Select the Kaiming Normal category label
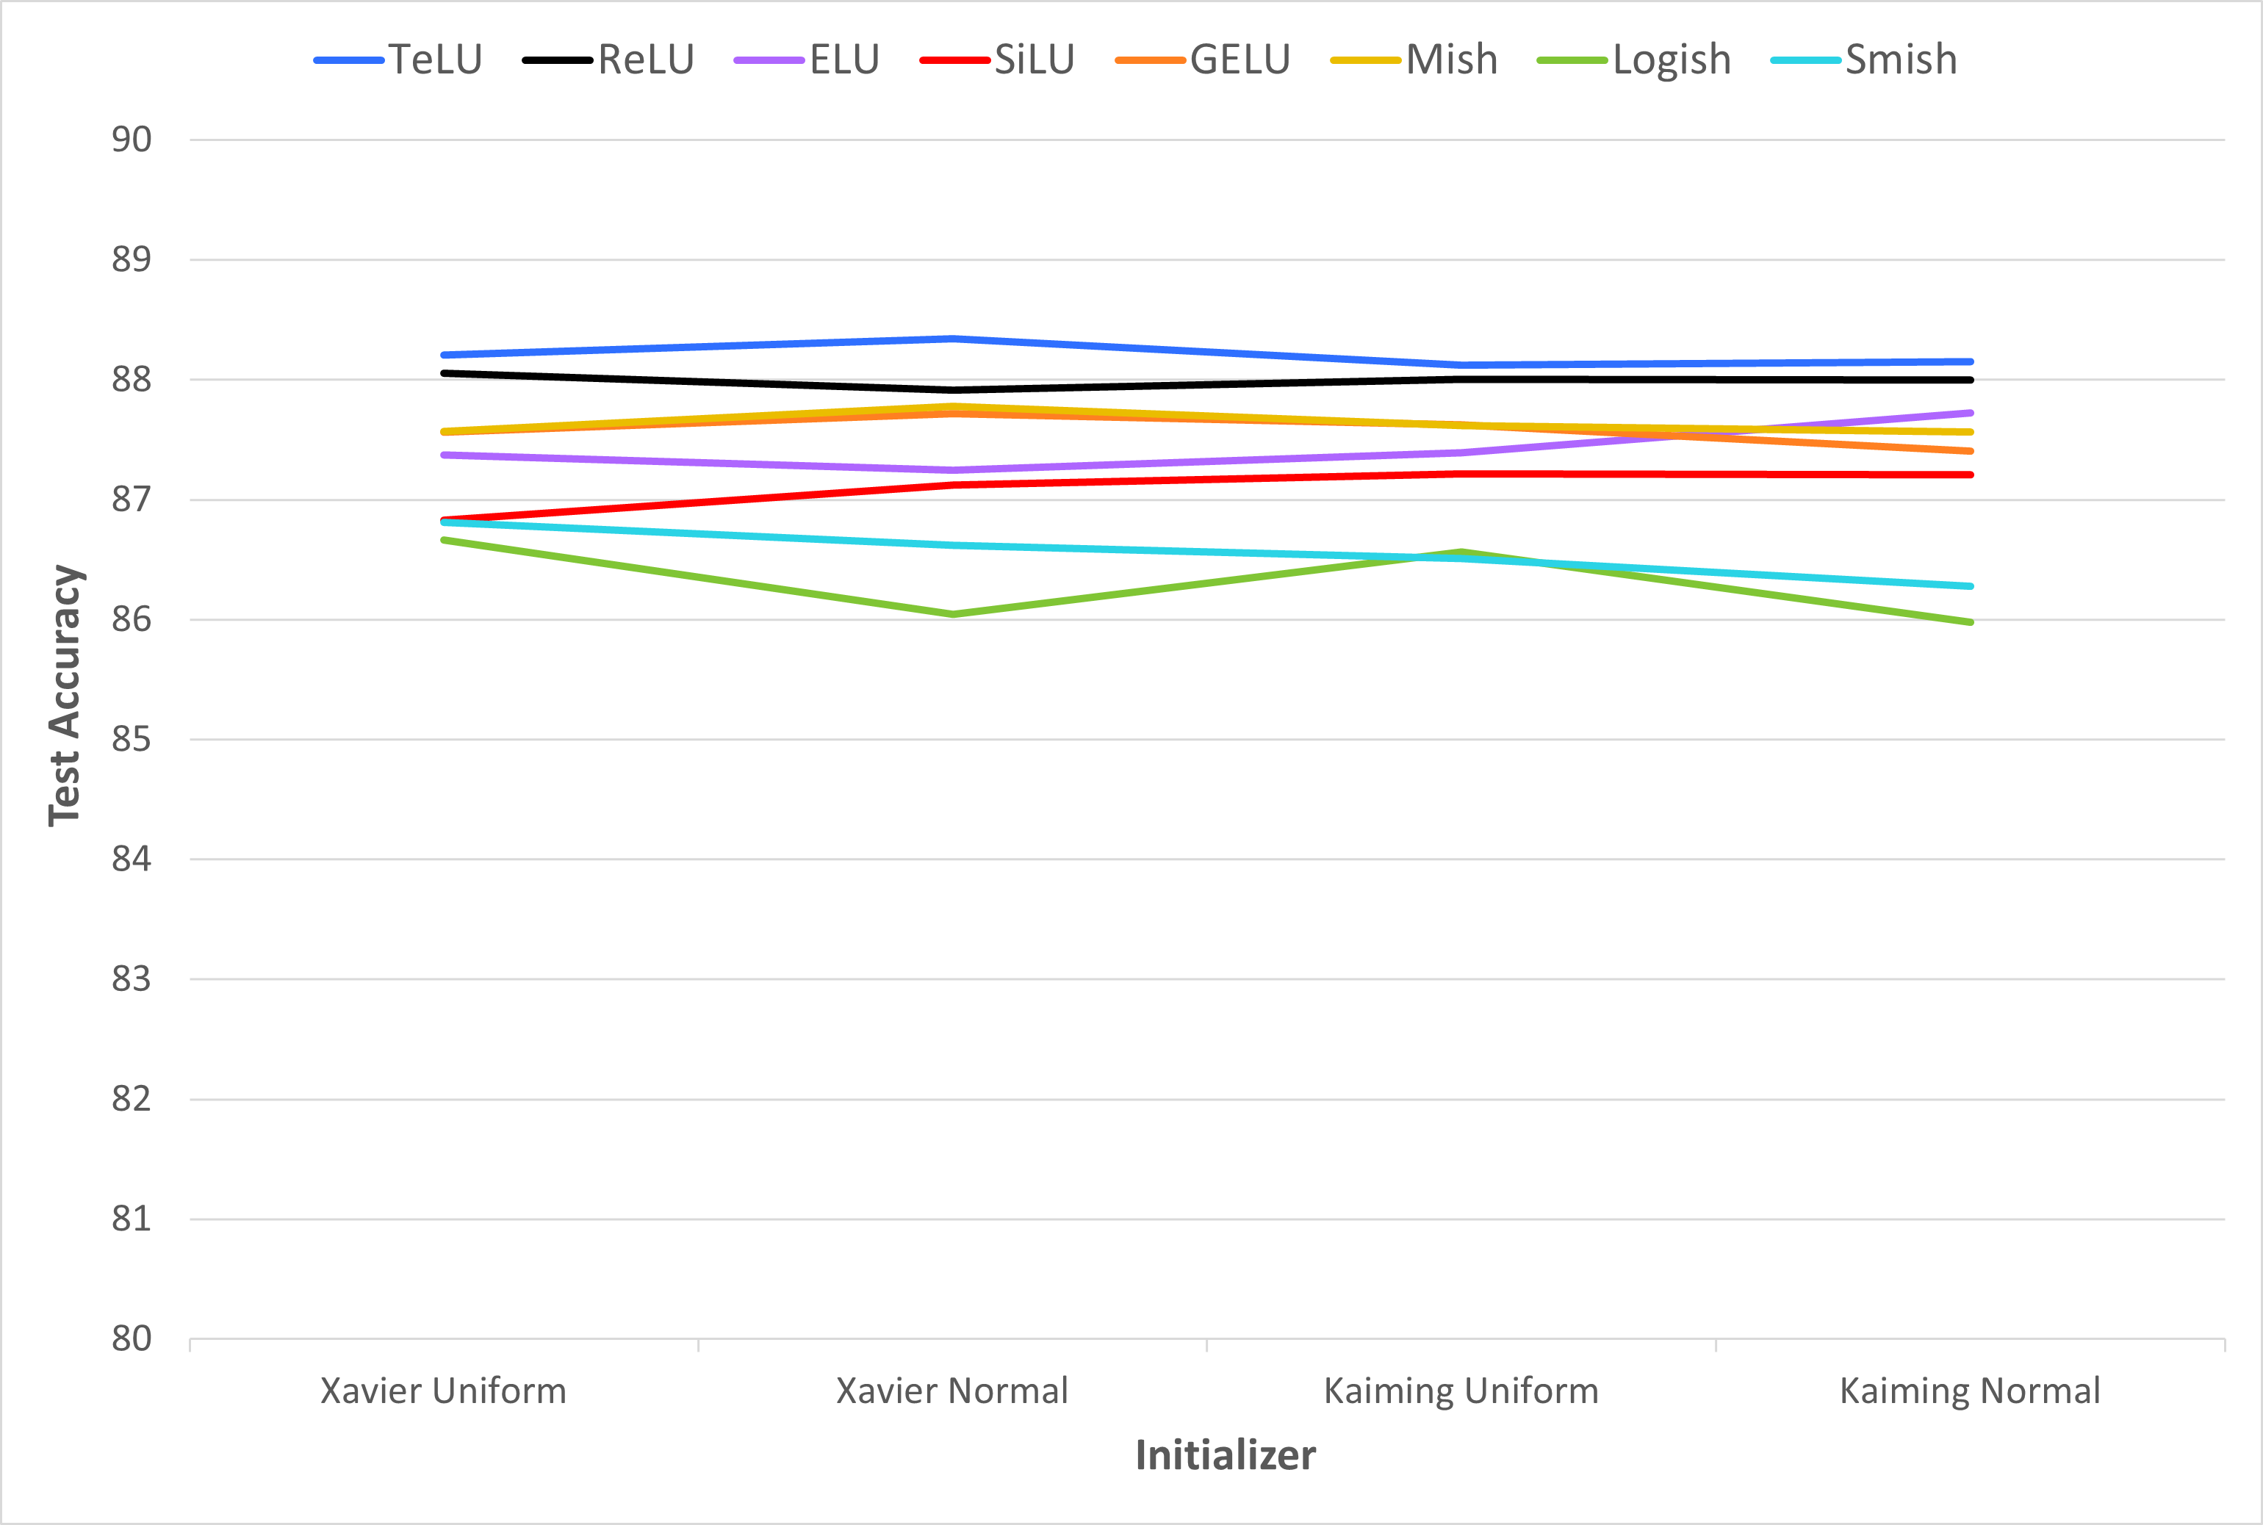Image resolution: width=2263 pixels, height=1525 pixels. click(1969, 1391)
